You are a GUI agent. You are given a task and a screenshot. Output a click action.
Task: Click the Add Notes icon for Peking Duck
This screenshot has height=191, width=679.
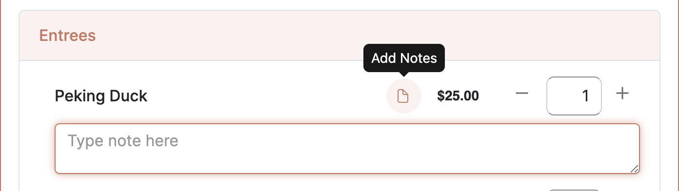pyautogui.click(x=403, y=96)
